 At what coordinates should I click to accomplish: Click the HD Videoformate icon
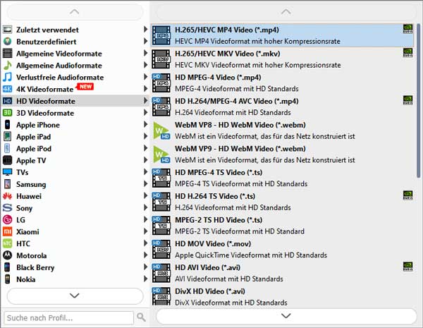7,101
